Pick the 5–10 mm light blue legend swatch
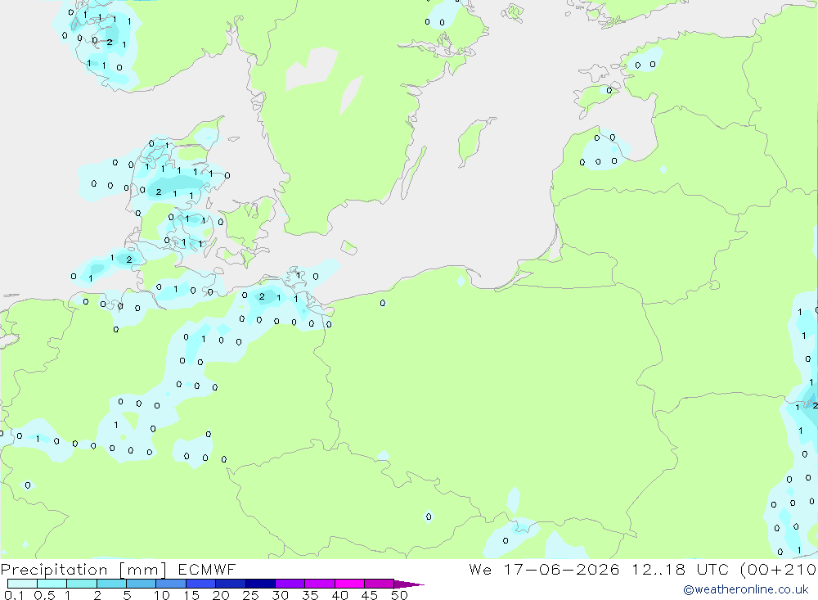 (142, 584)
